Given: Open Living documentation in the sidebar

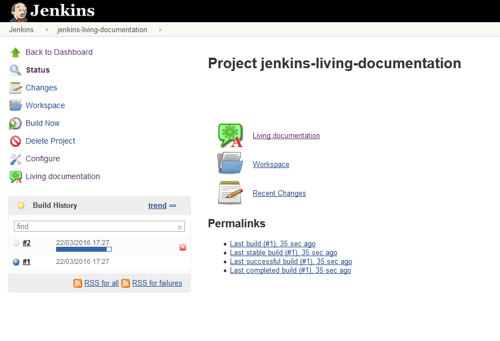Looking at the screenshot, I should coord(62,176).
